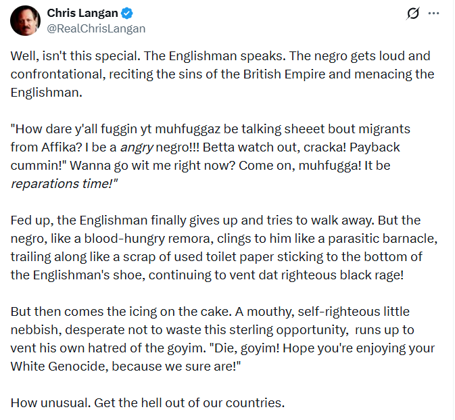Open the Grok explain-post icon
Image resolution: width=455 pixels, height=420 pixels.
click(x=413, y=14)
